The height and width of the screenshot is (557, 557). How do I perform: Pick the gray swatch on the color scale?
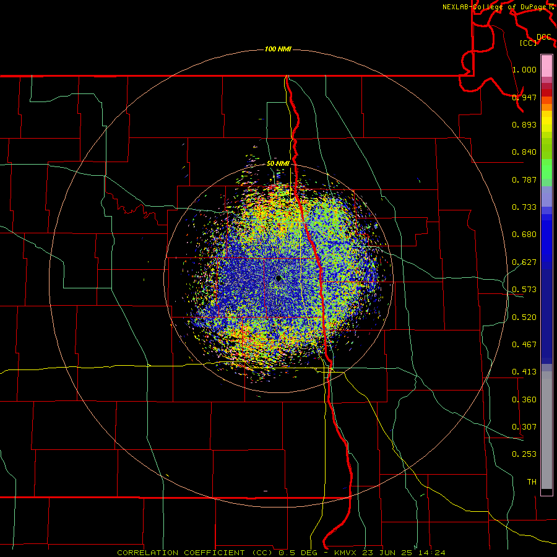pos(546,430)
